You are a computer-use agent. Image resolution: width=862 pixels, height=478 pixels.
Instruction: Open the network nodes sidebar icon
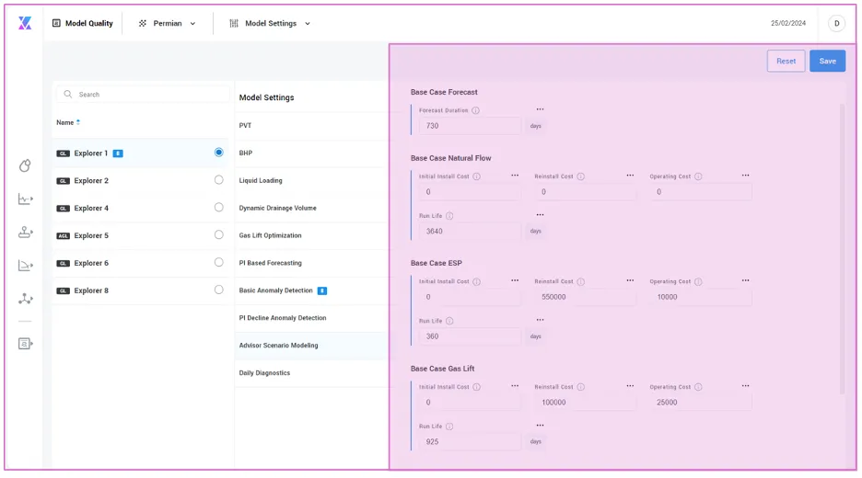(x=25, y=299)
